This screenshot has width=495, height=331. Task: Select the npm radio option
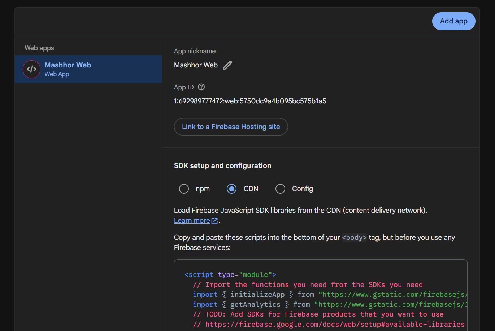(x=184, y=189)
